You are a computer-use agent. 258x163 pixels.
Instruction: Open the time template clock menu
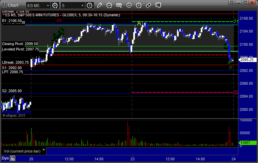[x=90, y=6]
